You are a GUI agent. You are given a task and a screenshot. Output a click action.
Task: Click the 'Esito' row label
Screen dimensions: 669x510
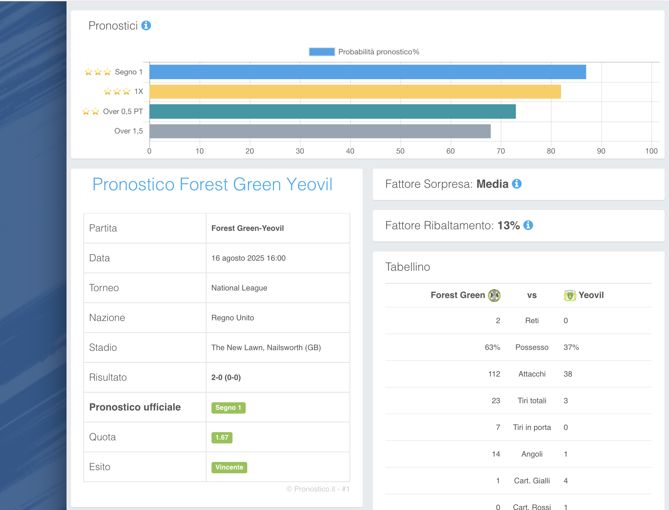pos(100,467)
